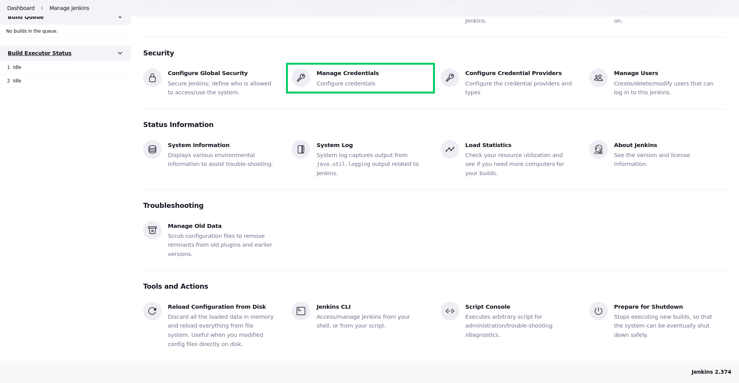The image size is (739, 383).
Task: Click the Manage Users people icon
Action: [599, 78]
